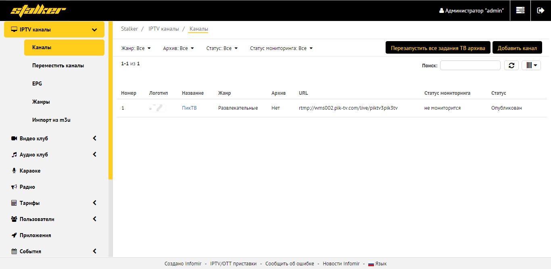Expand the События menu arrow
Image resolution: width=551 pixels, height=269 pixels.
tap(95, 251)
